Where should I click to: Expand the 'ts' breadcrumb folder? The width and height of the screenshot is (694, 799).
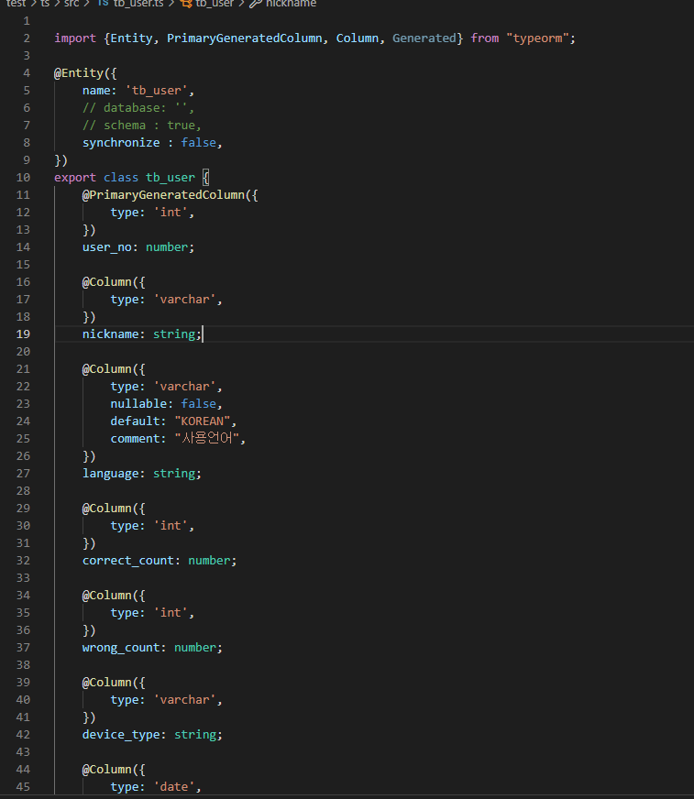[x=45, y=4]
